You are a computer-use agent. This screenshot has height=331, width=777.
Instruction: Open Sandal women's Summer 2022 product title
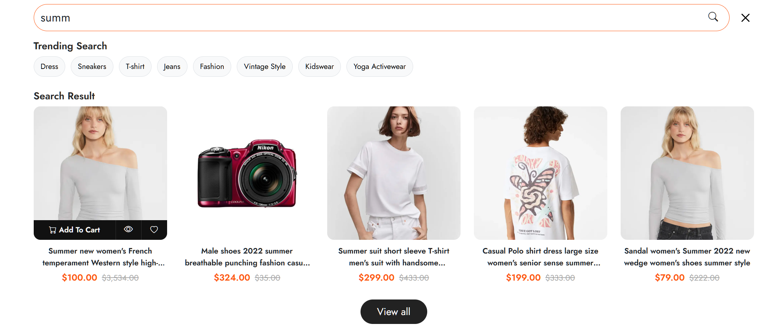[687, 257]
